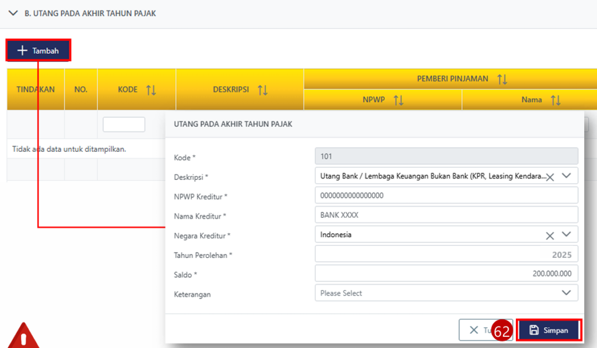This screenshot has width=597, height=348.
Task: Sort table by Nama column arrows
Action: click(x=556, y=100)
